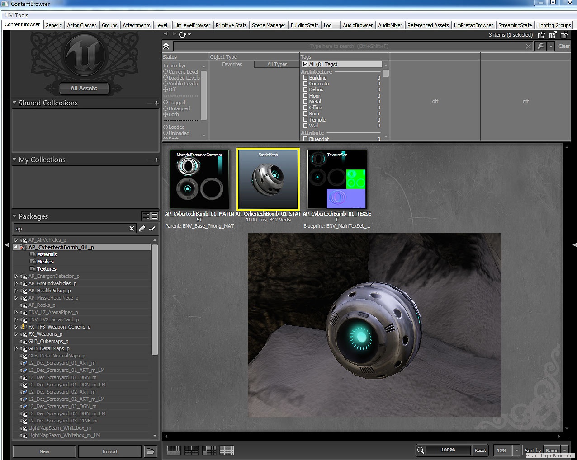Click the close-pane layout icon
The image size is (577, 460).
point(564,35)
